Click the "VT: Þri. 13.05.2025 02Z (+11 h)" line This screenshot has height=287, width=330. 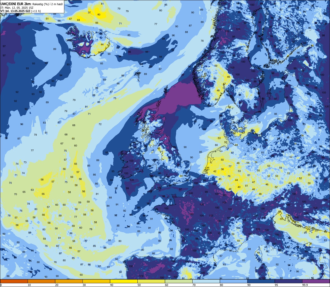click(21, 11)
